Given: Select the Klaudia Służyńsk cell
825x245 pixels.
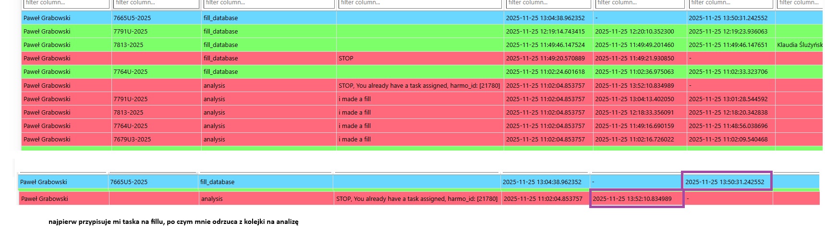Looking at the screenshot, I should (799, 45).
